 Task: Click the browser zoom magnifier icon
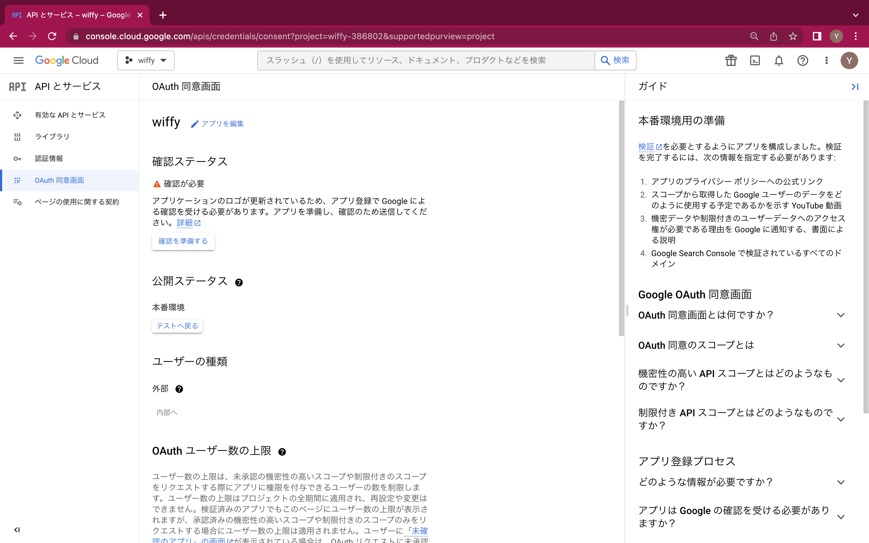754,36
